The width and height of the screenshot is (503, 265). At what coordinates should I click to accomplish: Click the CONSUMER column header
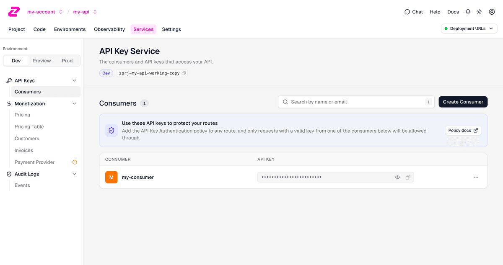(x=118, y=160)
